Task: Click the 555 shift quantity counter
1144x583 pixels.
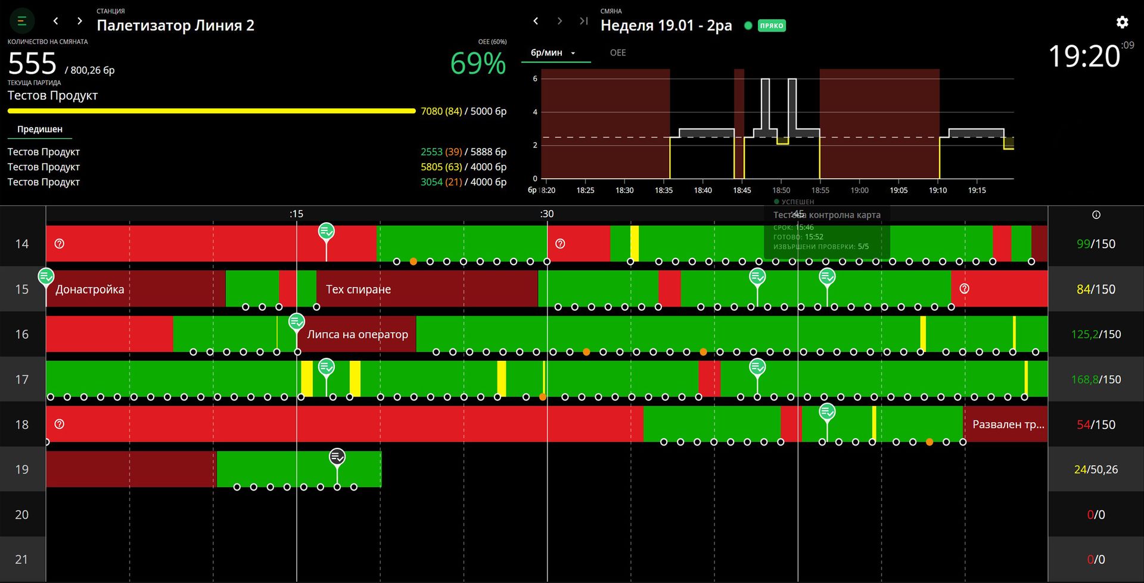Action: 32,63
